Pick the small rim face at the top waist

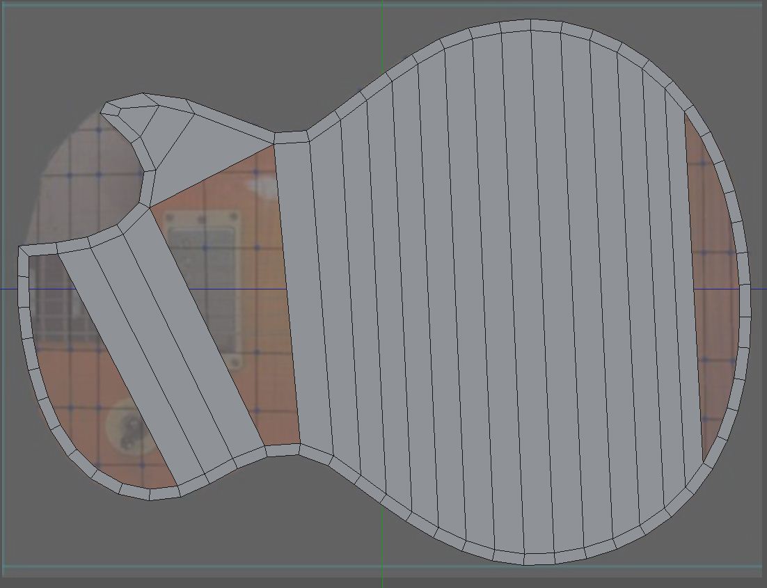[x=291, y=137]
